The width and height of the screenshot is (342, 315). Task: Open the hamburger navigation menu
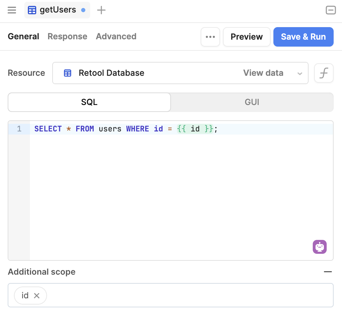point(11,10)
